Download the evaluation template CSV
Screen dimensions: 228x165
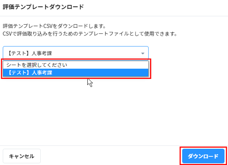[x=203, y=156]
